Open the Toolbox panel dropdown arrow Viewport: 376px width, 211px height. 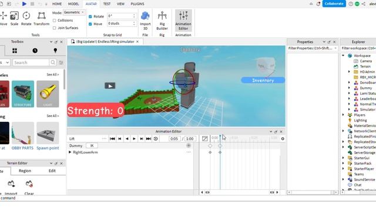tap(51, 42)
